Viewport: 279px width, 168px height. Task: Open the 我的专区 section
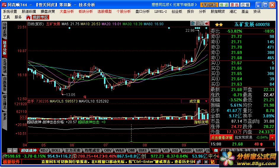click(40, 17)
